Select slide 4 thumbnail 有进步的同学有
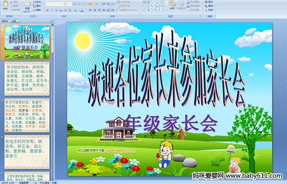287x184 pixels. [x=27, y=152]
